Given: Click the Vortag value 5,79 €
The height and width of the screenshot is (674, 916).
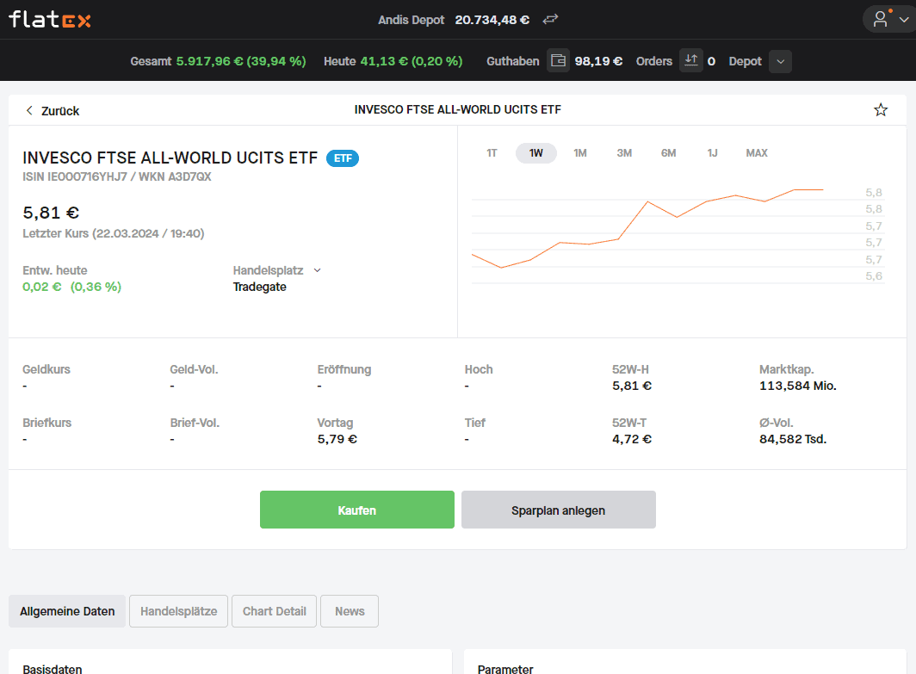Looking at the screenshot, I should coord(337,439).
